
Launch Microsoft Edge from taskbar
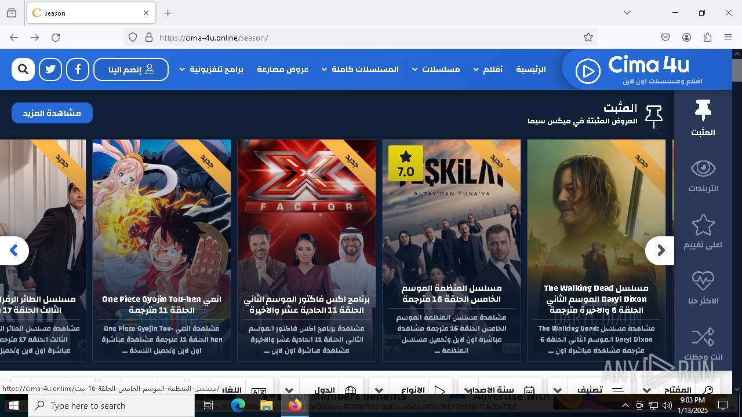[x=238, y=405]
